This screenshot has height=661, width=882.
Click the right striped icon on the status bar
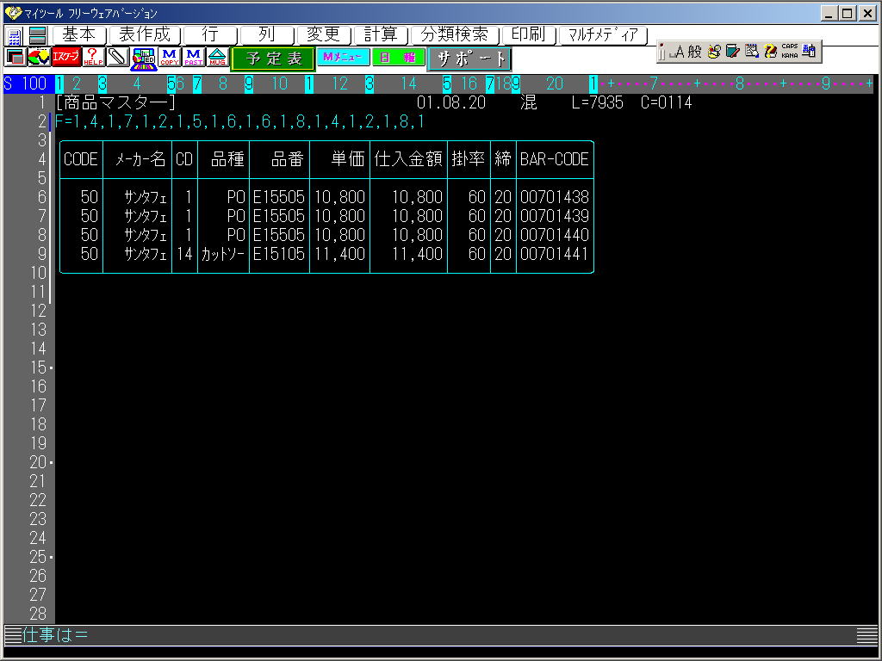[866, 635]
